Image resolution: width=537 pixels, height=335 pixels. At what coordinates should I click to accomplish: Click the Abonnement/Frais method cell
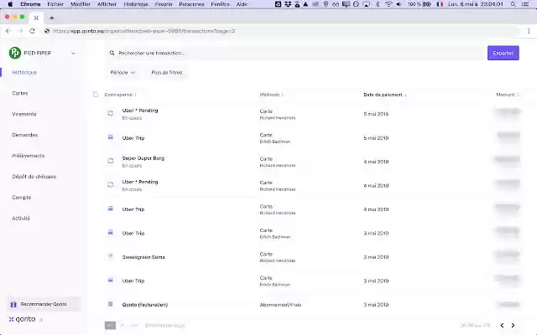pyautogui.click(x=280, y=305)
